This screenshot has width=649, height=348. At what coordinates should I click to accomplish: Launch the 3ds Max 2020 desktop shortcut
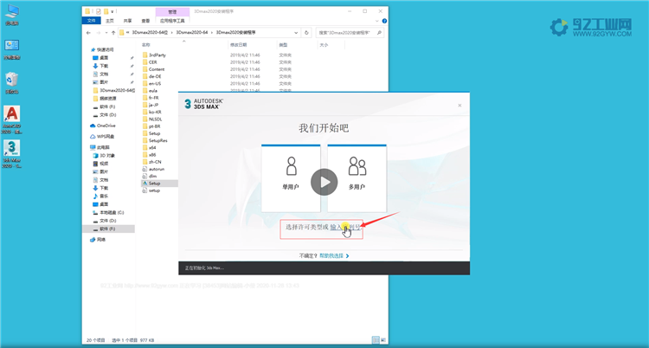[x=11, y=154]
